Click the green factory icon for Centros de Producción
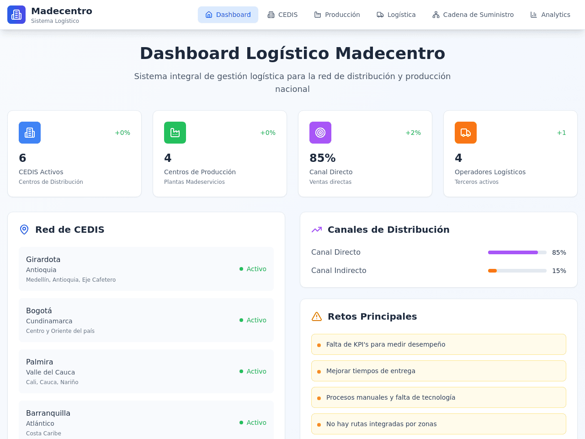585x439 pixels. (x=175, y=133)
